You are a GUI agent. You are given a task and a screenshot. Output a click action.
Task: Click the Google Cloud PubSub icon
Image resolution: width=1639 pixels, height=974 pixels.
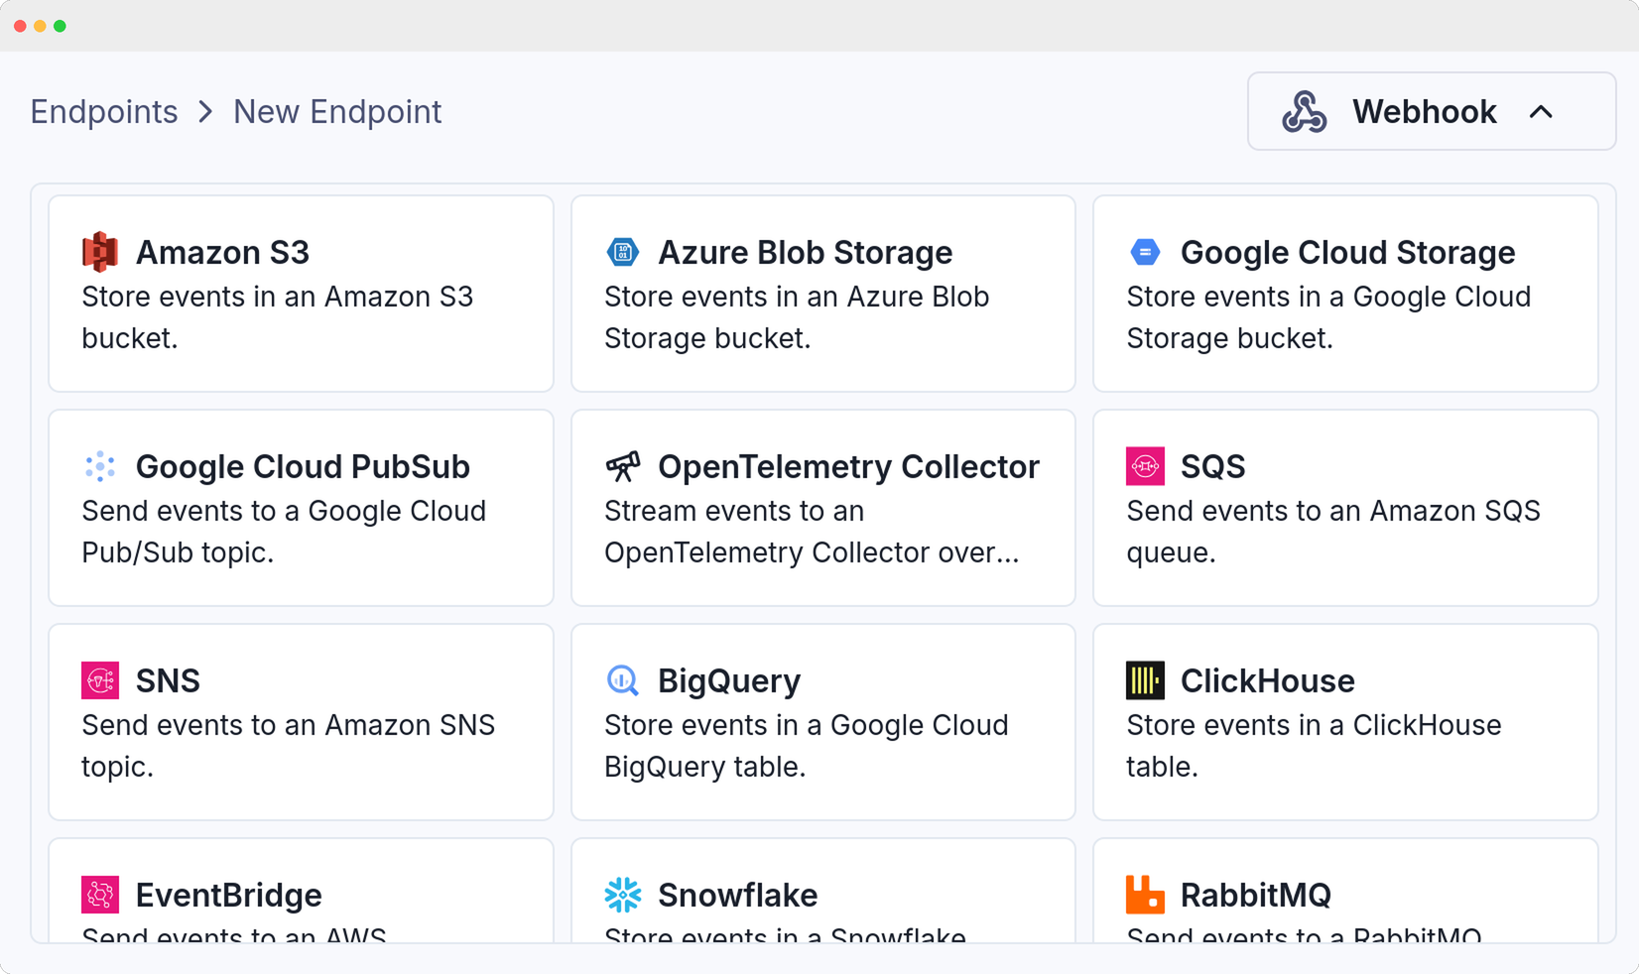click(x=100, y=466)
